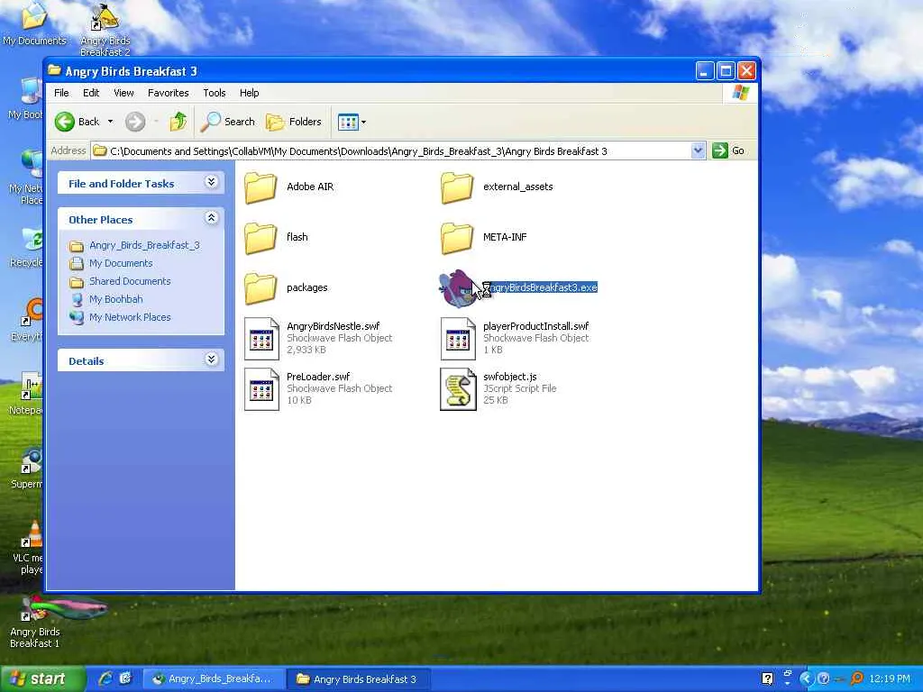This screenshot has width=923, height=692.
Task: Go to My Documents in Other Places
Action: click(x=121, y=264)
